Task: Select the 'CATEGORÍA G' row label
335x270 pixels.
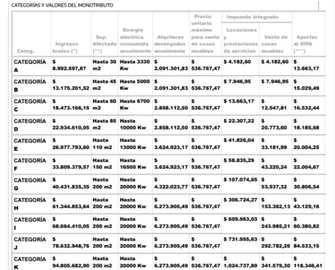Action: pos(30,184)
